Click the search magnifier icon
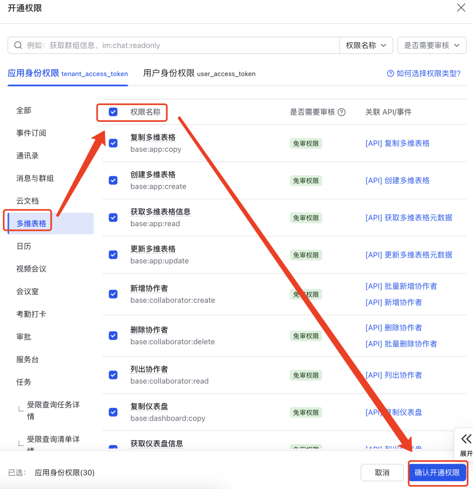Viewport: 473px width, 489px height. pos(18,45)
